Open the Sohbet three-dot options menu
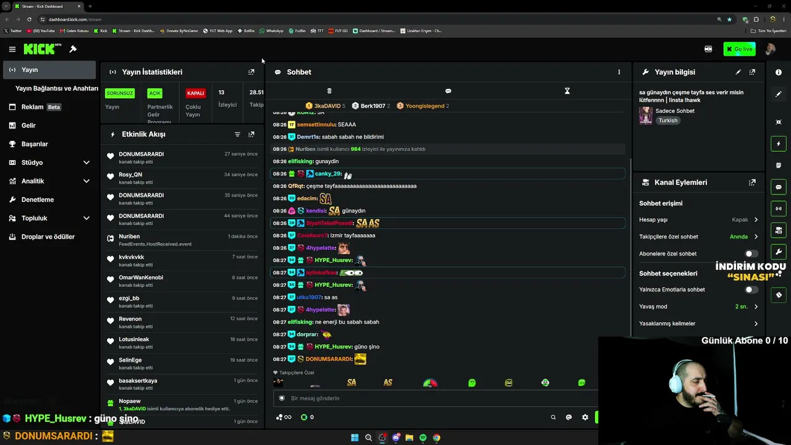Viewport: 791px width, 445px height. coord(619,72)
